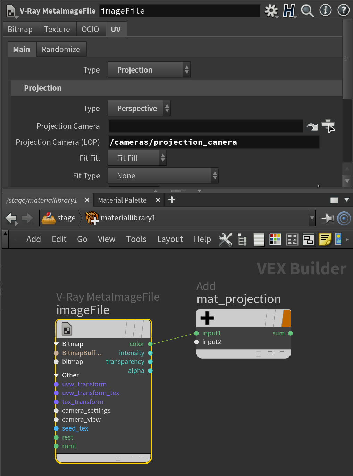Add a new pane tab
This screenshot has height=476, width=353.
pos(172,200)
